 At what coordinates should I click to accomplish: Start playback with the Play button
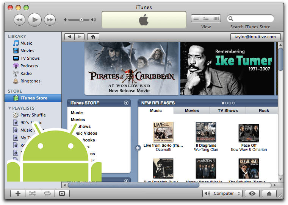click(34, 20)
